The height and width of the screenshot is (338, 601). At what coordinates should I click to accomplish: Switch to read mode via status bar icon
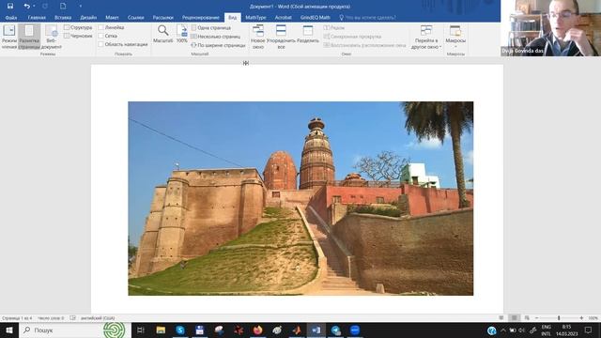[501, 318]
